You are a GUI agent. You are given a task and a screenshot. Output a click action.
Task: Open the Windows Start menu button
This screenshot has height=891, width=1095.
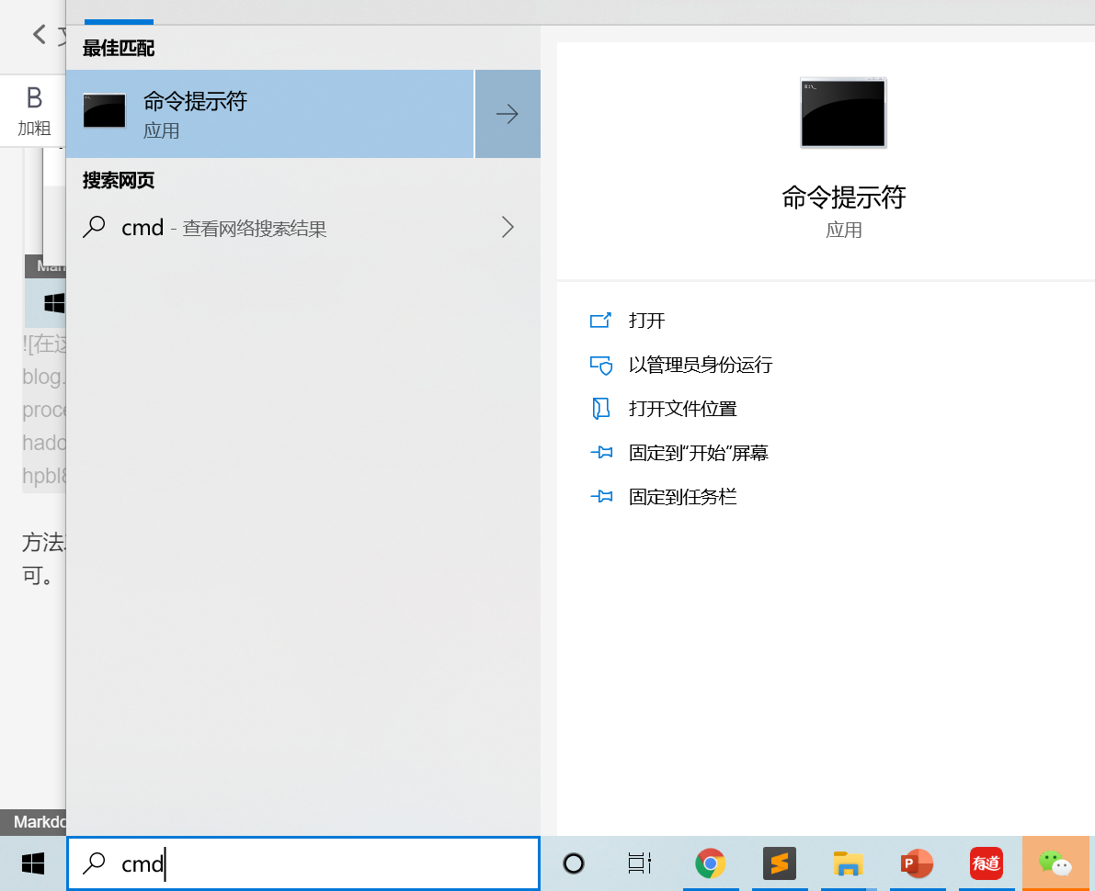pos(33,863)
